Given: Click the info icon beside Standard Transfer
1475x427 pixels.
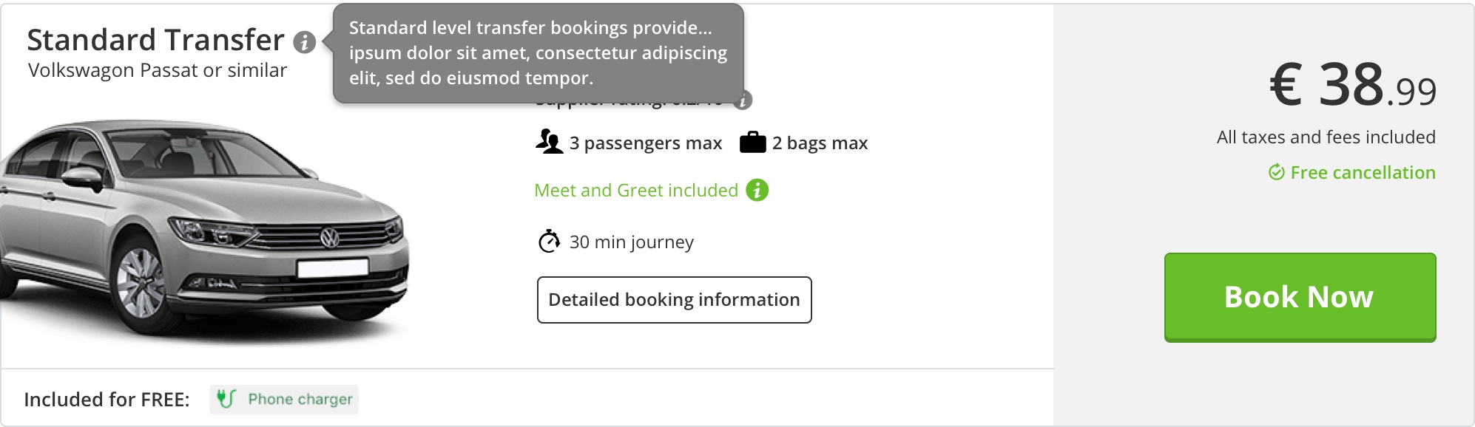Looking at the screenshot, I should pyautogui.click(x=304, y=42).
